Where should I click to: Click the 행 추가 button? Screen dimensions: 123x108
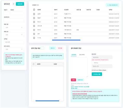pyautogui.click(x=52, y=48)
